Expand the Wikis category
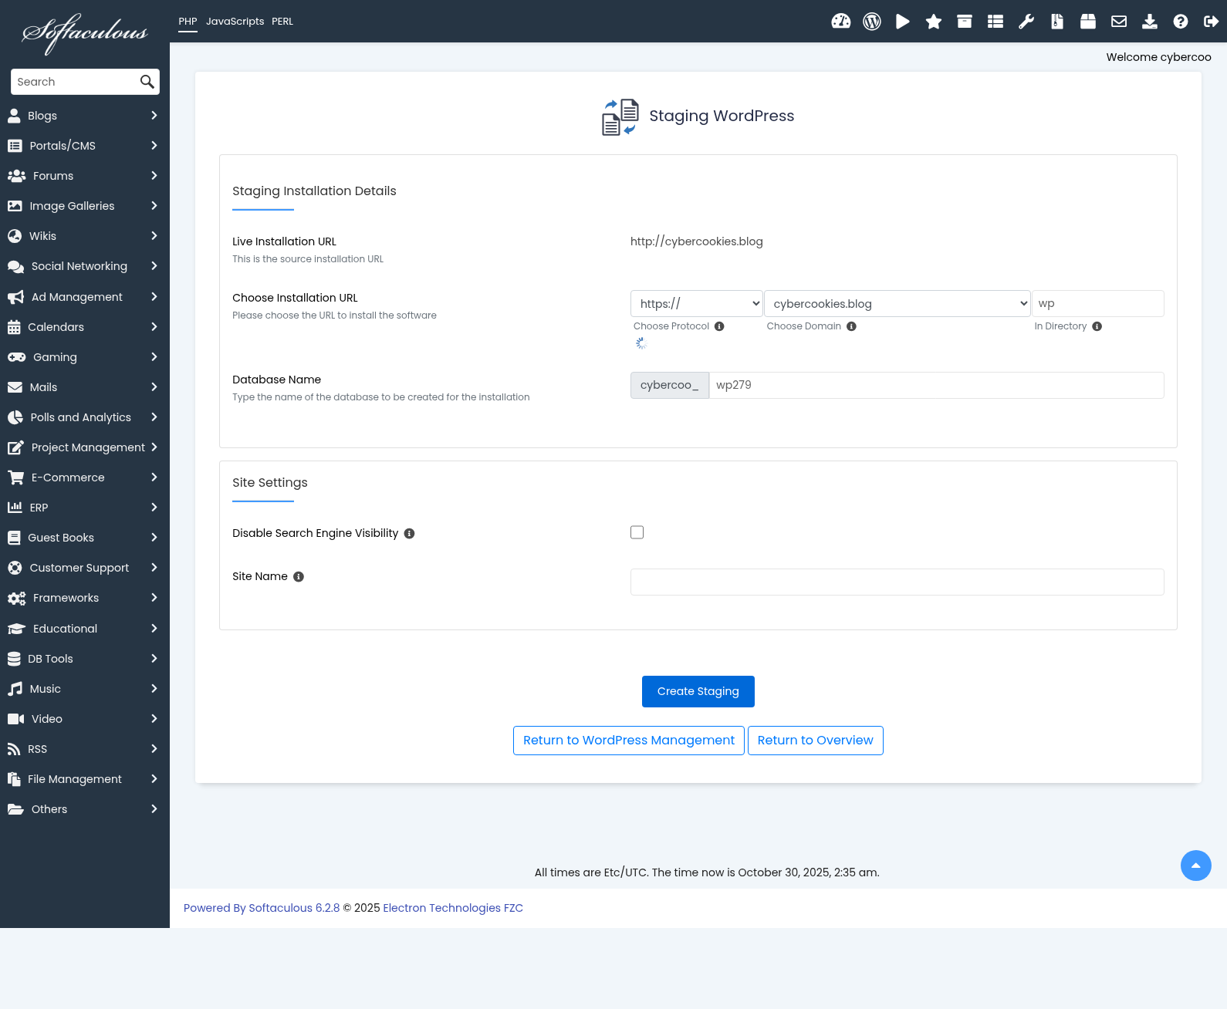Image resolution: width=1227 pixels, height=1009 pixels. point(85,236)
